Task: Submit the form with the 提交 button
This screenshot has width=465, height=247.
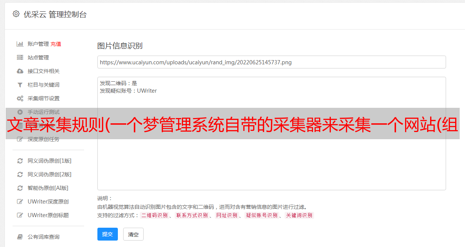Action: (108, 234)
